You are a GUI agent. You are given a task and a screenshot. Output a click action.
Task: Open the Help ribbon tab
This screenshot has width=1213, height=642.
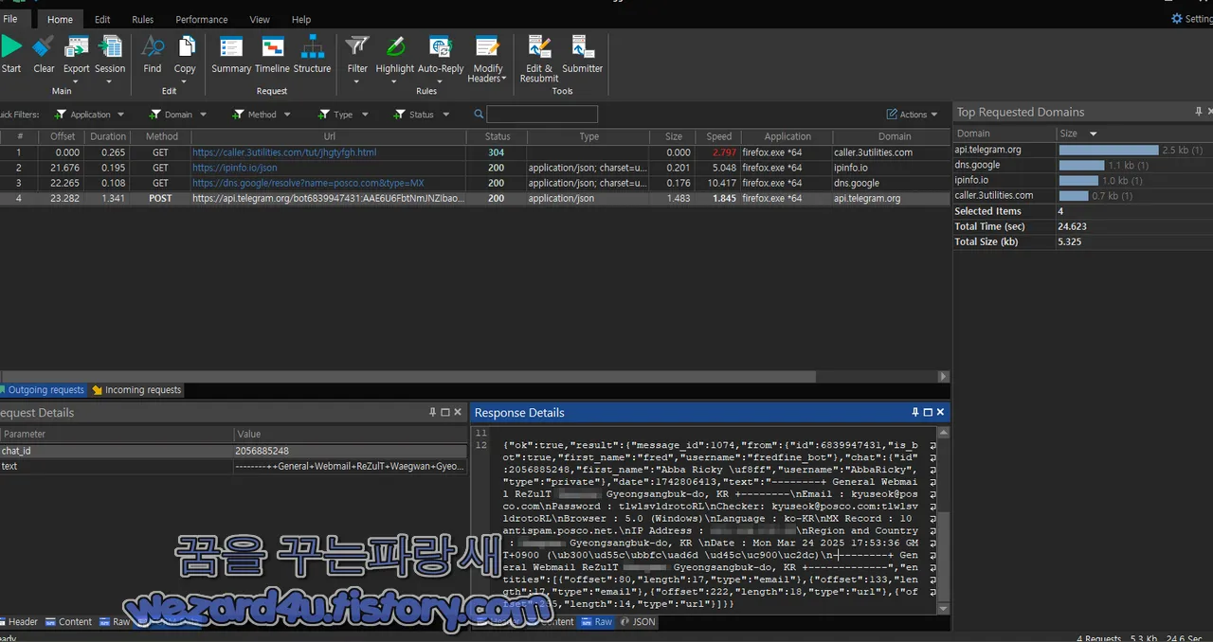coord(301,19)
